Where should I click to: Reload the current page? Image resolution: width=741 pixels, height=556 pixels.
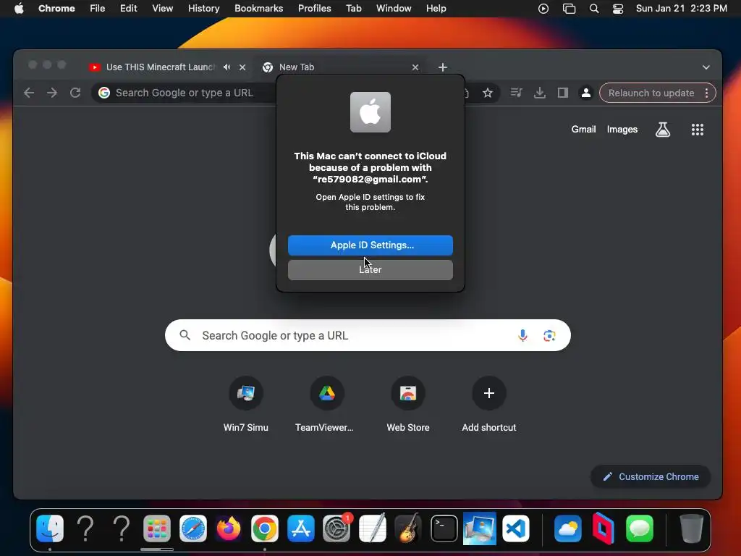75,93
